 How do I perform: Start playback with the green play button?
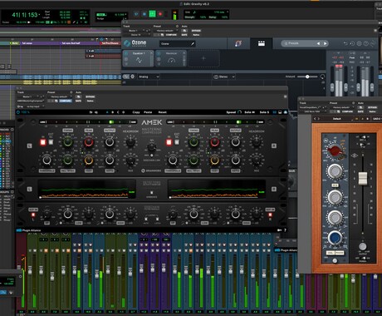(x=152, y=14)
